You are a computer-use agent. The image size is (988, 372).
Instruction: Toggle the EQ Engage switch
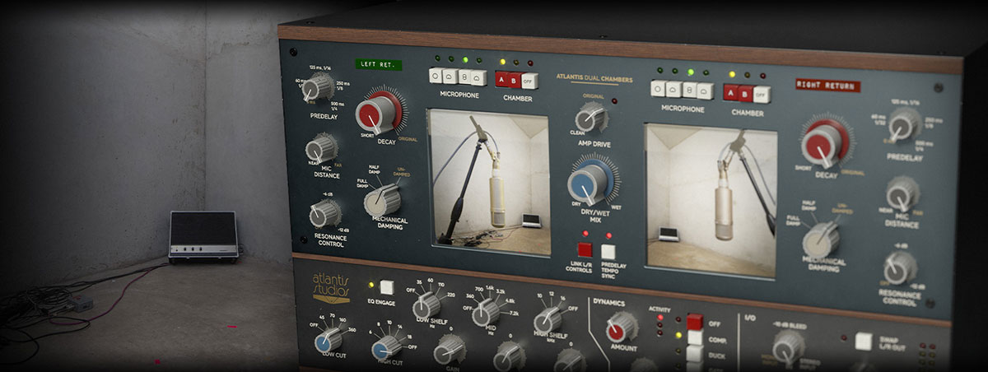pyautogui.click(x=386, y=287)
